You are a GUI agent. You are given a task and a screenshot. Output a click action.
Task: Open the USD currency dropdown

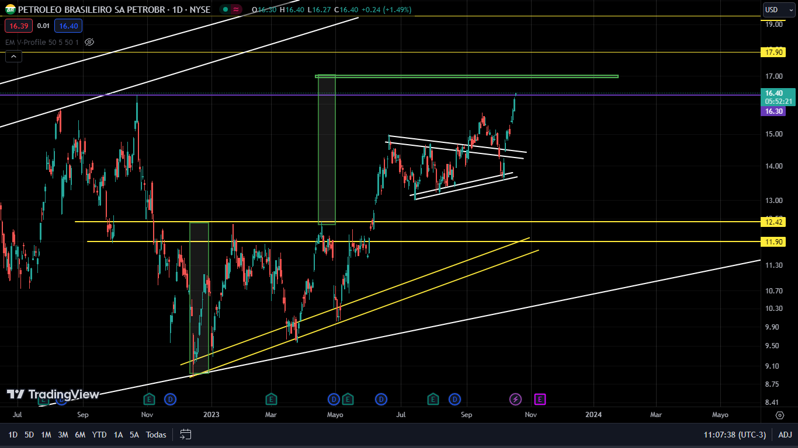(779, 9)
